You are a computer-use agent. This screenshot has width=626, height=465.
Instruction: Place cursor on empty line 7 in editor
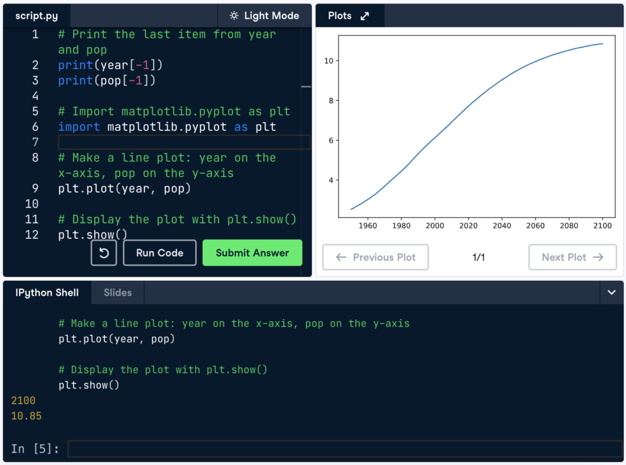point(184,142)
